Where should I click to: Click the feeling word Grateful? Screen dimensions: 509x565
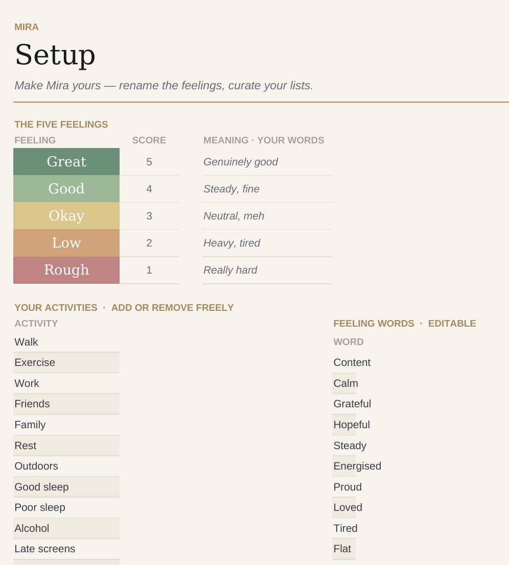click(x=352, y=404)
